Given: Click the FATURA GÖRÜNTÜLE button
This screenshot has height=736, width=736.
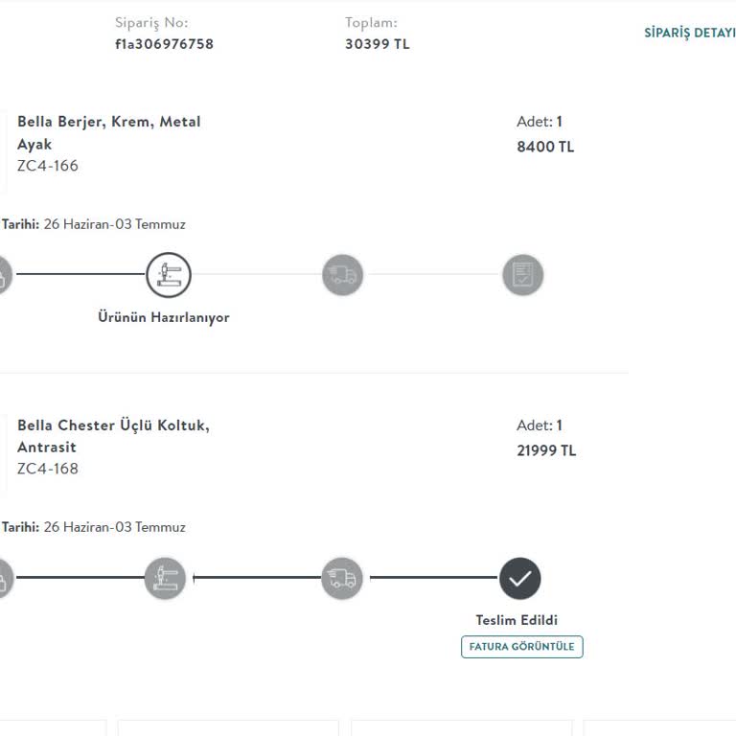Looking at the screenshot, I should tap(521, 647).
